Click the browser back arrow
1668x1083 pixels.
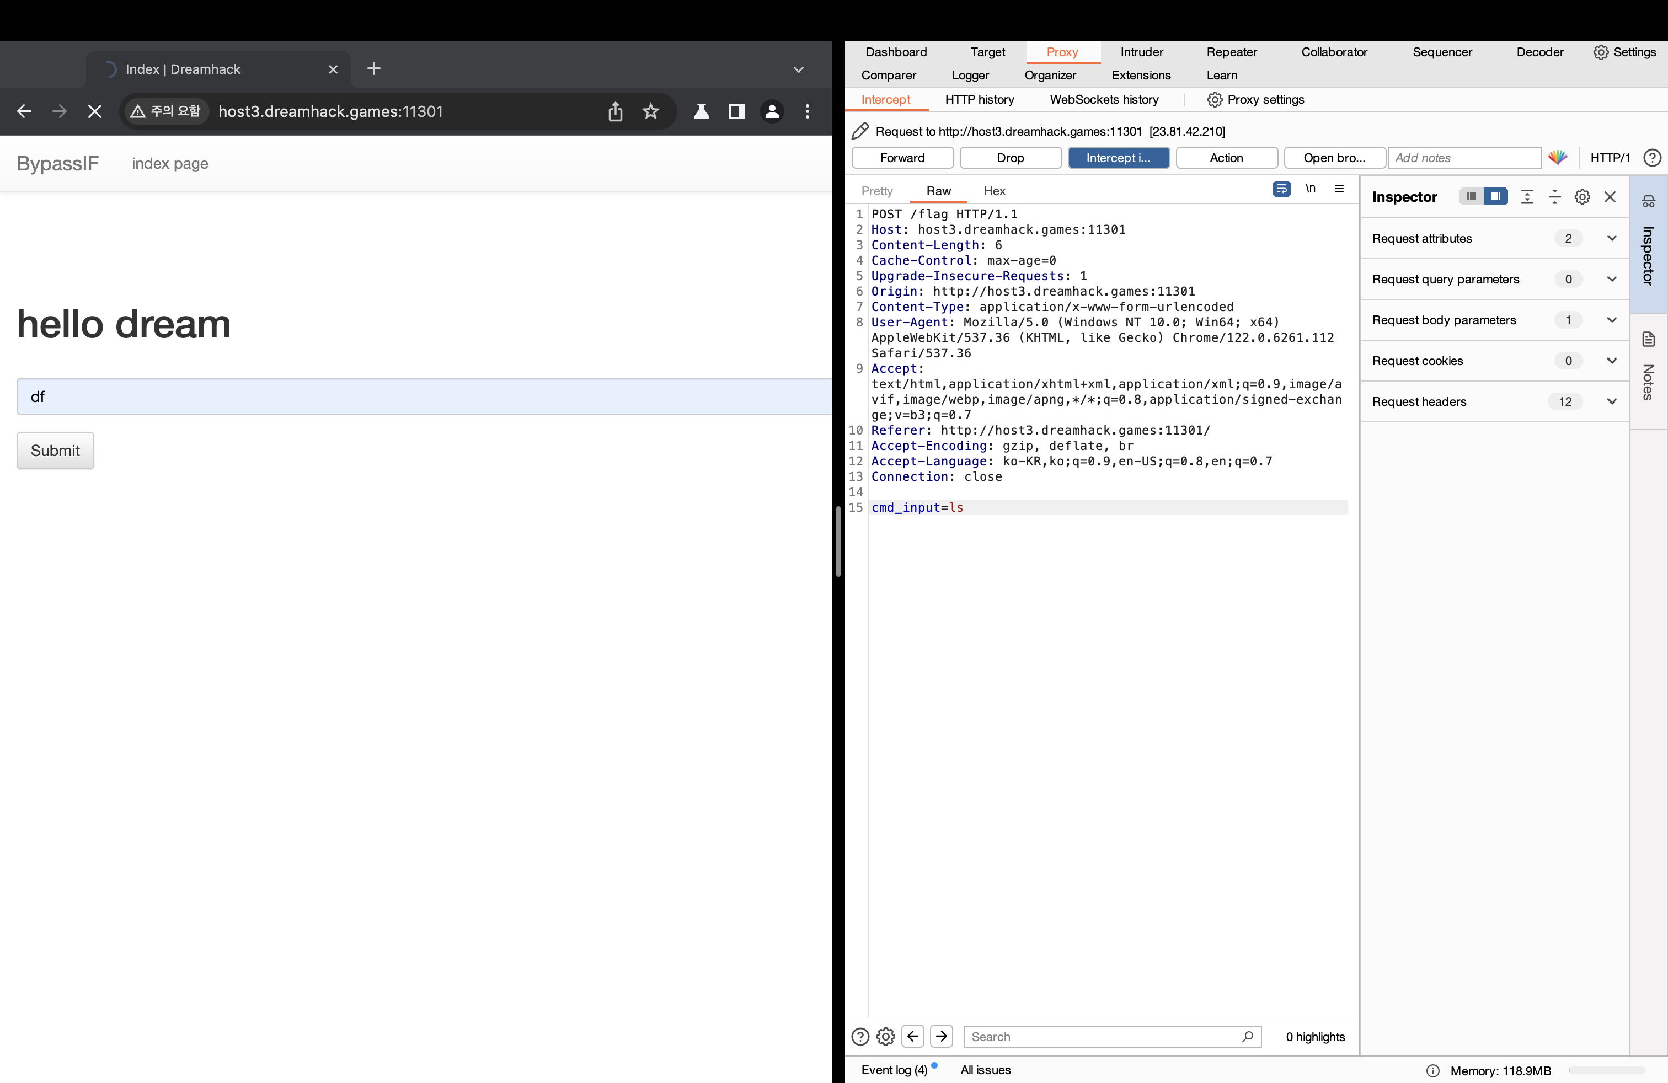(24, 111)
